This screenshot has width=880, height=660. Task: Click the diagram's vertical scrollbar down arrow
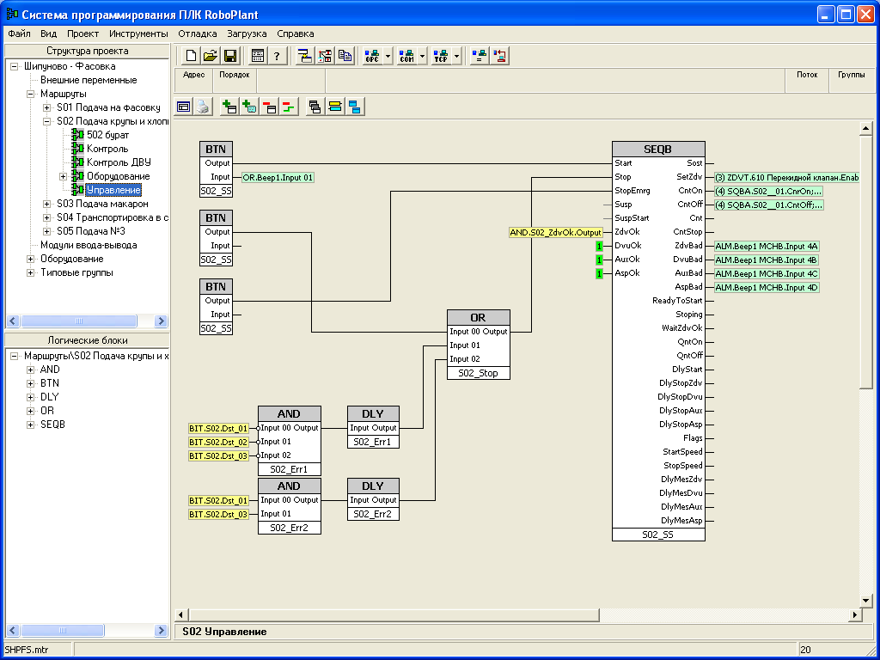[x=866, y=600]
